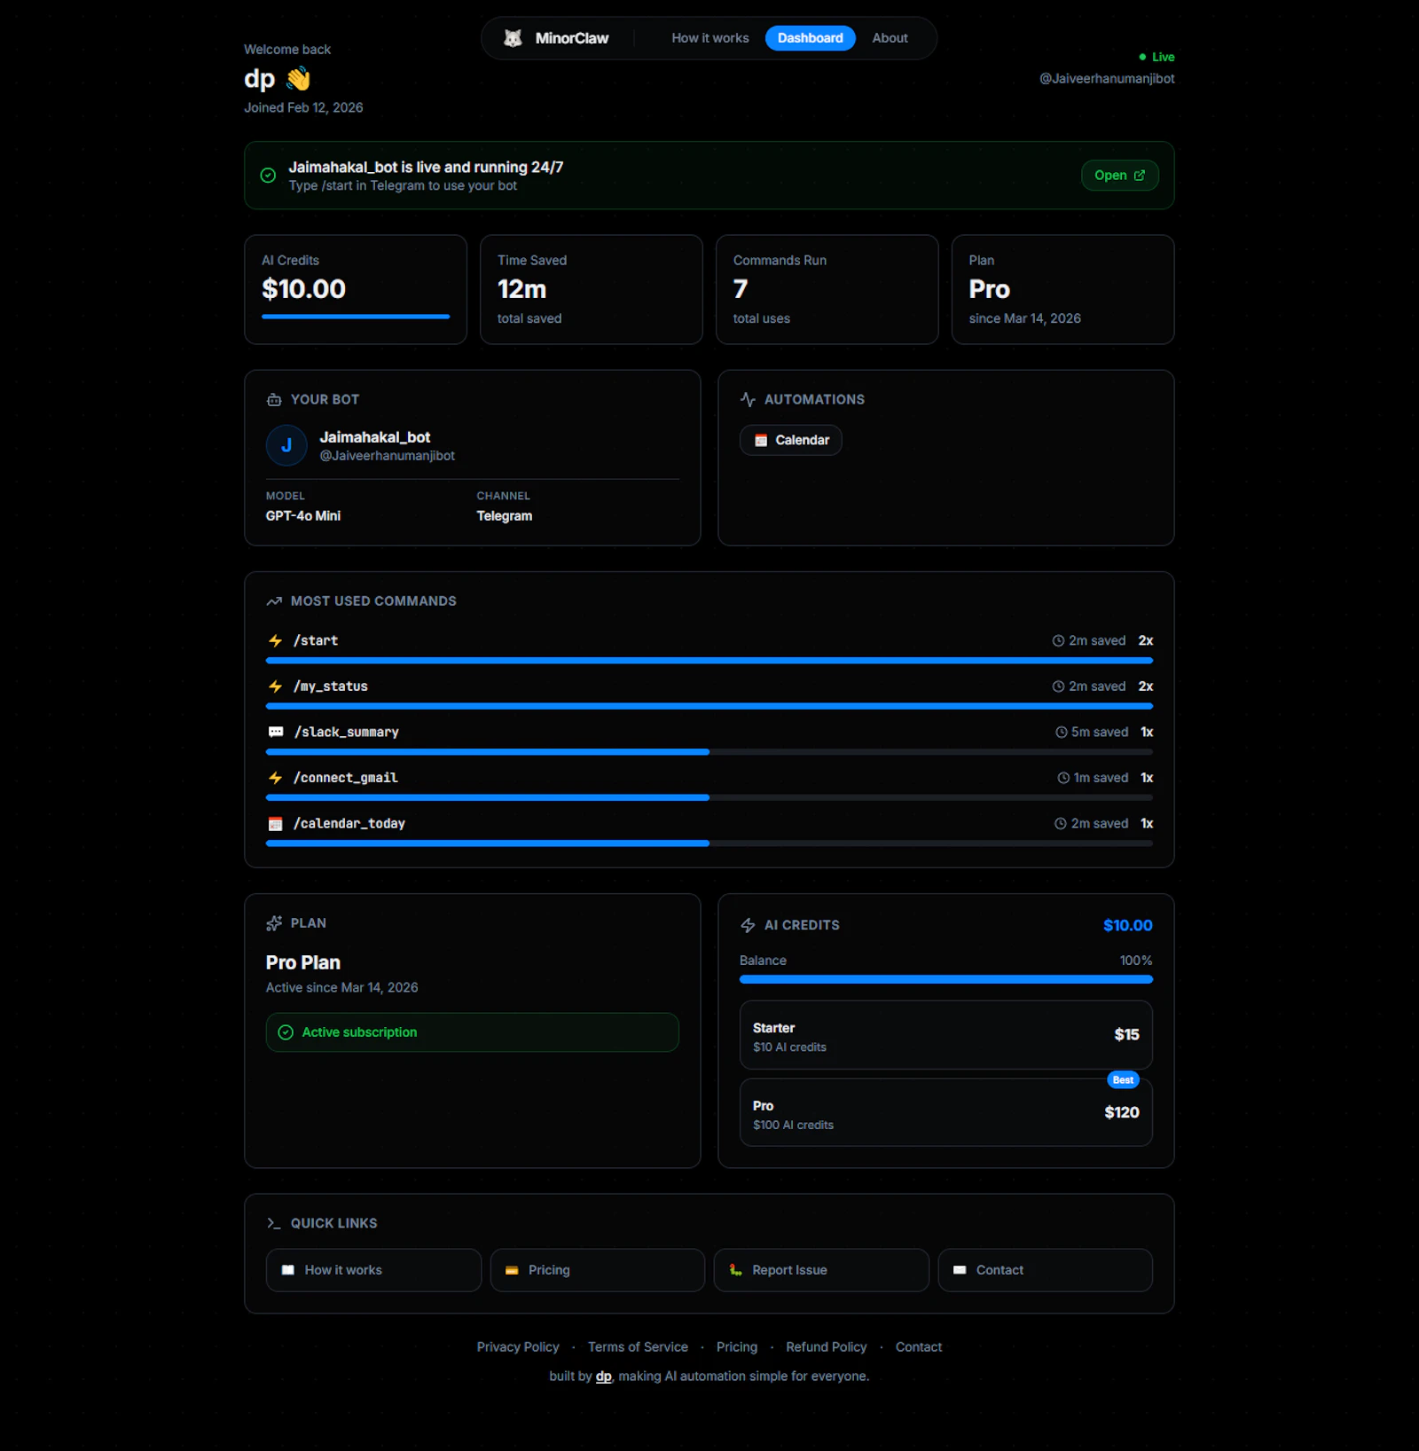This screenshot has width=1419, height=1451.
Task: Click the GPT-4o Mini model value
Action: pos(303,516)
